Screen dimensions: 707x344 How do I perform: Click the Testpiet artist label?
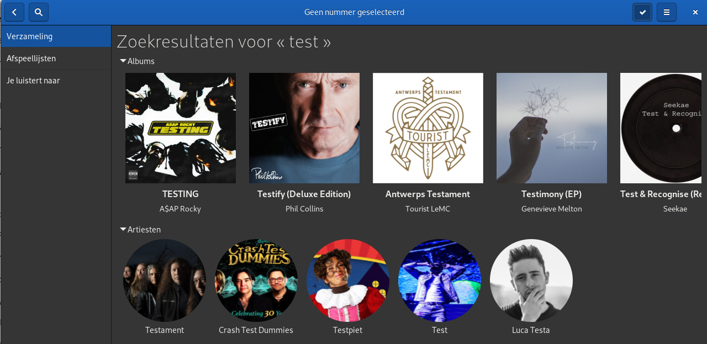click(x=348, y=330)
